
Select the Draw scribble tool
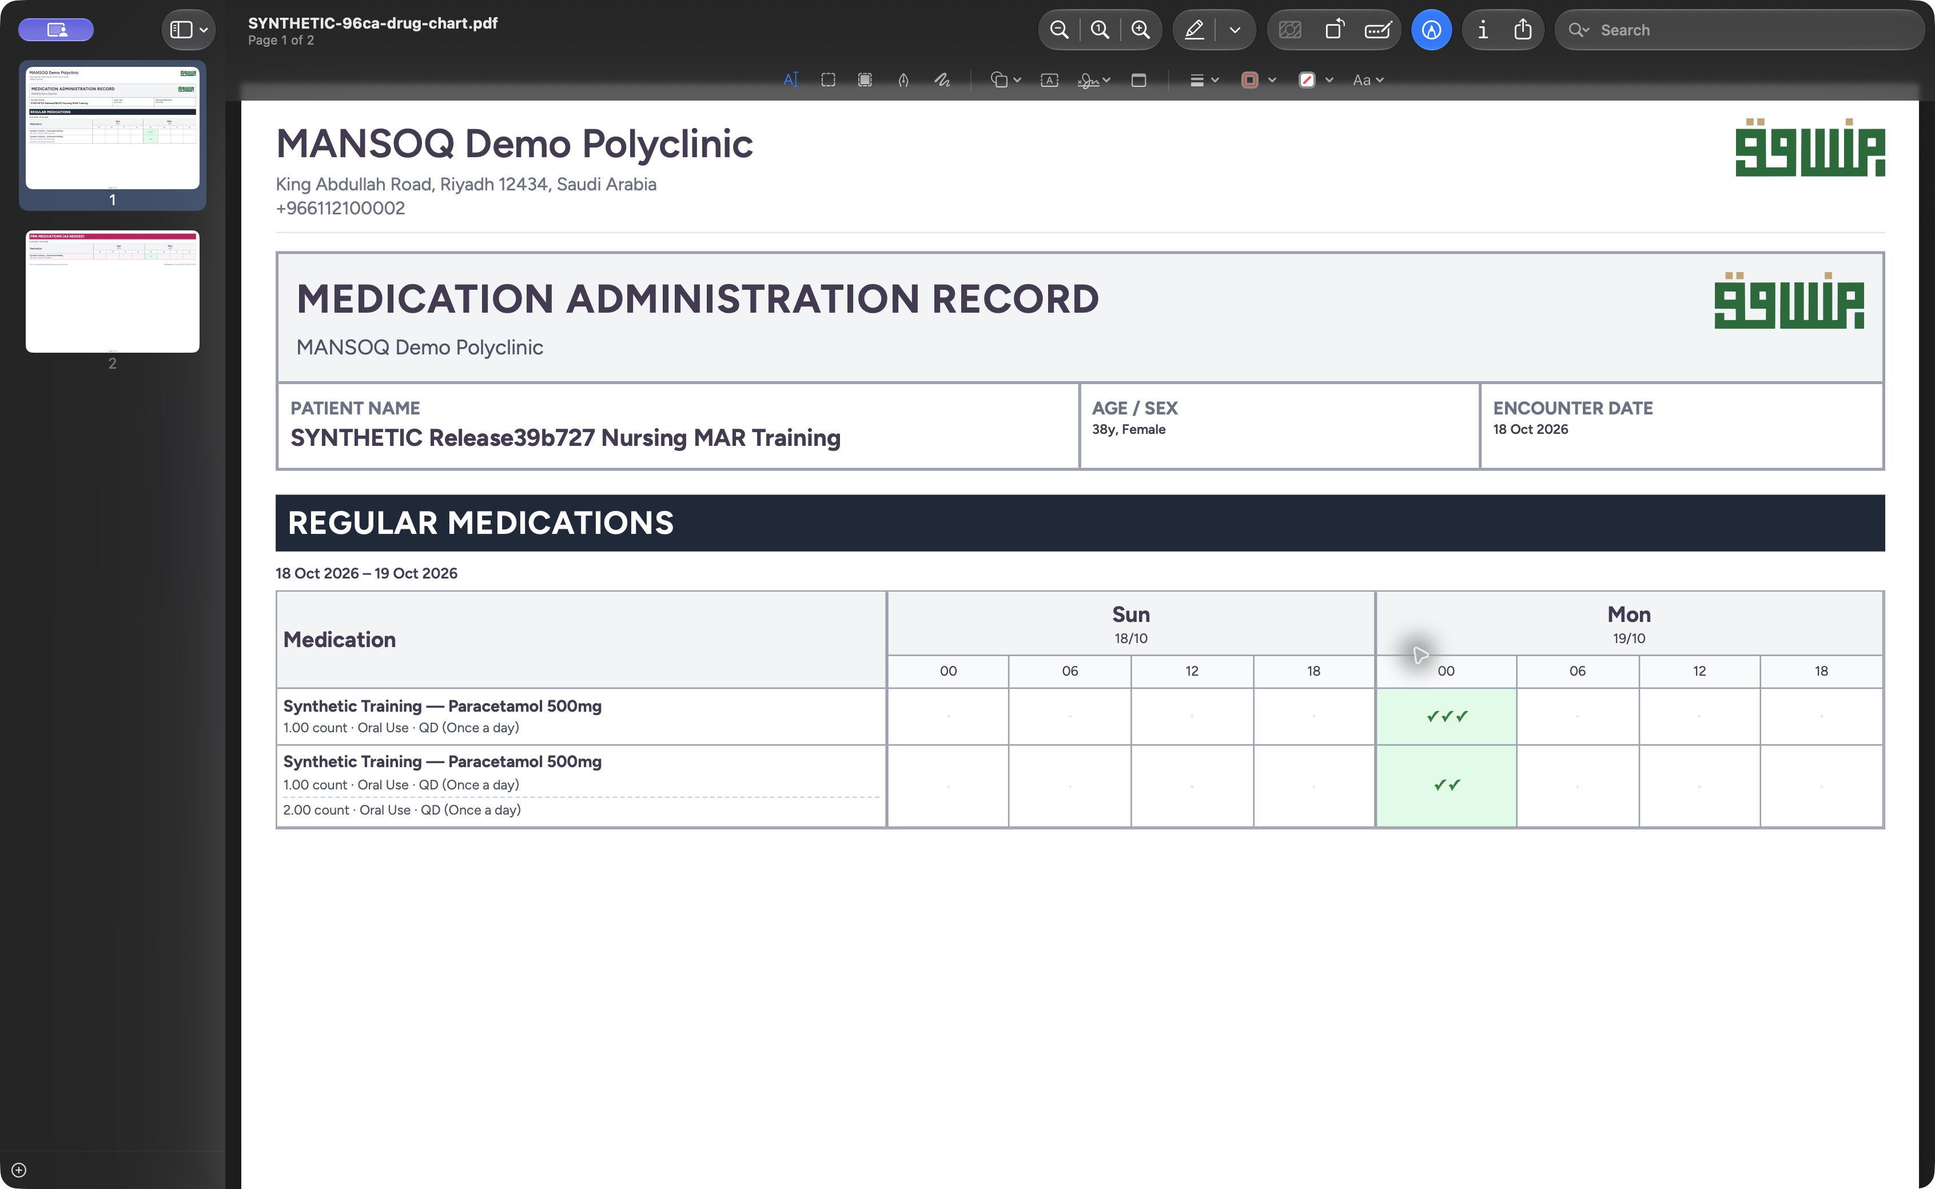[x=942, y=79]
